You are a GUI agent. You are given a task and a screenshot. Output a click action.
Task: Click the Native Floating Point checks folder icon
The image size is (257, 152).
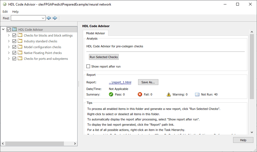[20, 53]
